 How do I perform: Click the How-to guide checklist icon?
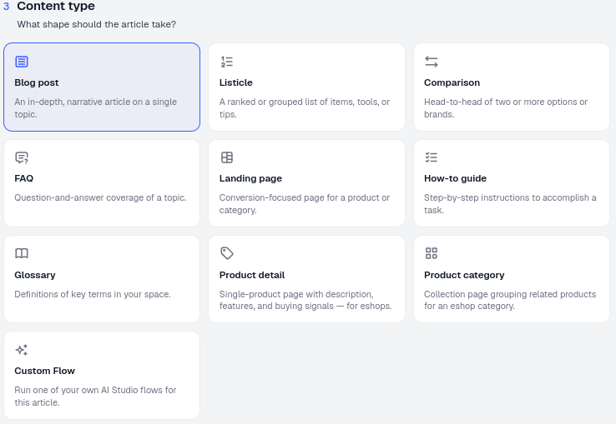pyautogui.click(x=432, y=157)
